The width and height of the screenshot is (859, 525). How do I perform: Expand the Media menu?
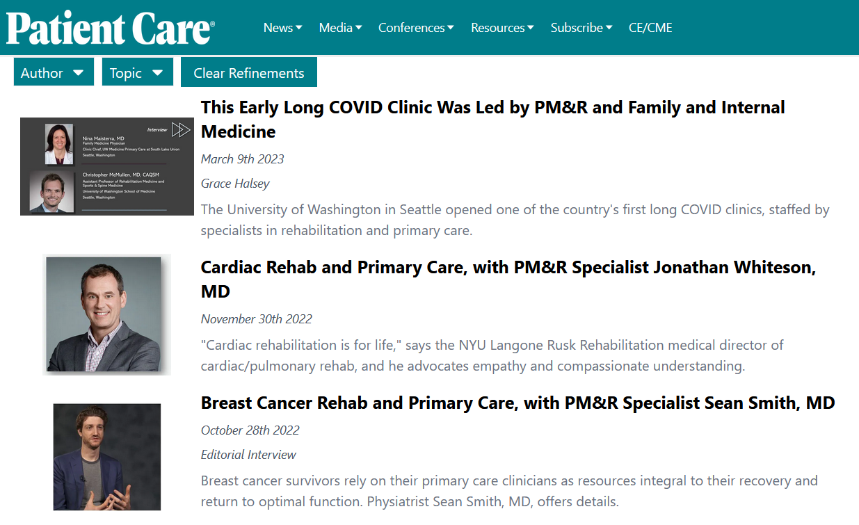340,28
